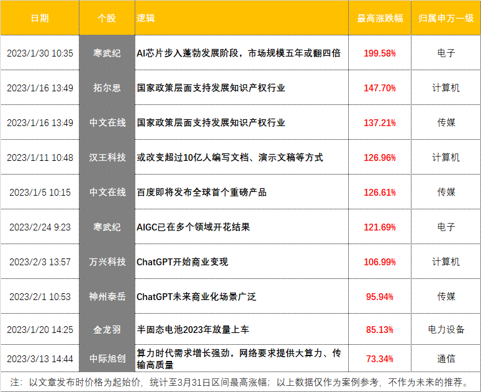Select the date cell 2023/1/30 10:35
This screenshot has width=481, height=392.
(x=40, y=53)
